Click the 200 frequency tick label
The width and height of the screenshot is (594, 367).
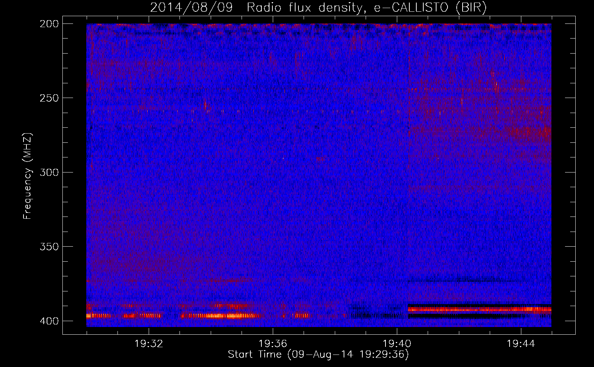49,24
